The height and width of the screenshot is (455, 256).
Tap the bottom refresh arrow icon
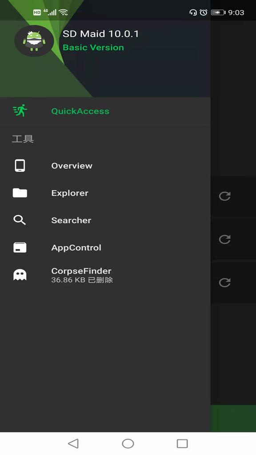point(224,283)
